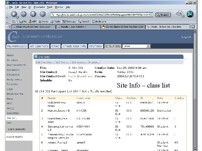Click the Name column header
Image resolution: width=202 pixels, height=151 pixels.
pyautogui.click(x=52, y=98)
